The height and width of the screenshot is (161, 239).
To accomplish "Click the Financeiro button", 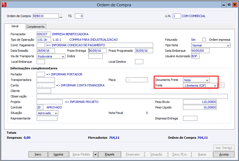I will pos(132,154).
